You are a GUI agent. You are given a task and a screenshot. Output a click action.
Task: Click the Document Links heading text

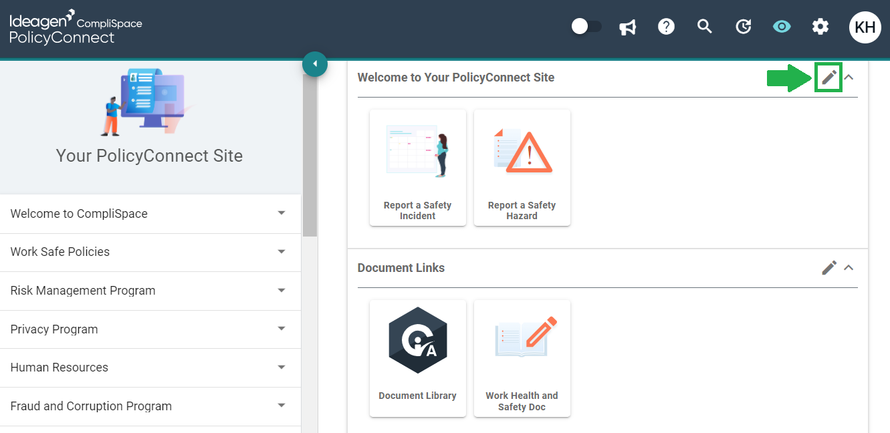401,268
